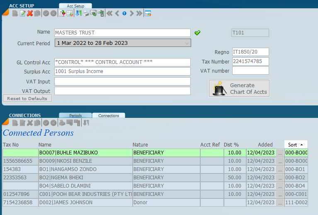Screen dimensions: 318x215
Task: Click the Tax Number input field
Action: [250, 61]
